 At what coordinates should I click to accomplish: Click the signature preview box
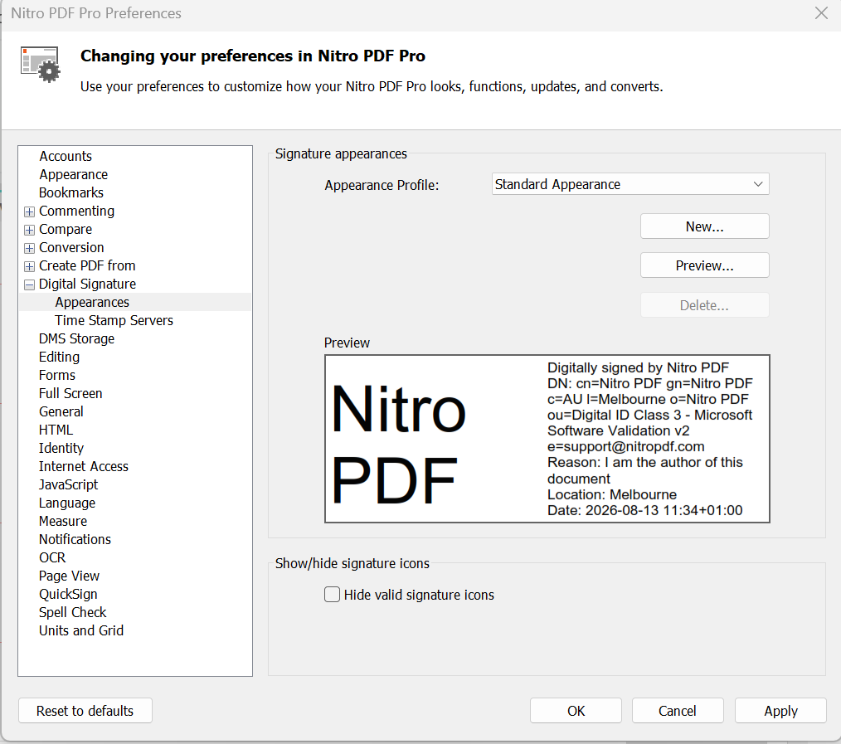point(547,438)
